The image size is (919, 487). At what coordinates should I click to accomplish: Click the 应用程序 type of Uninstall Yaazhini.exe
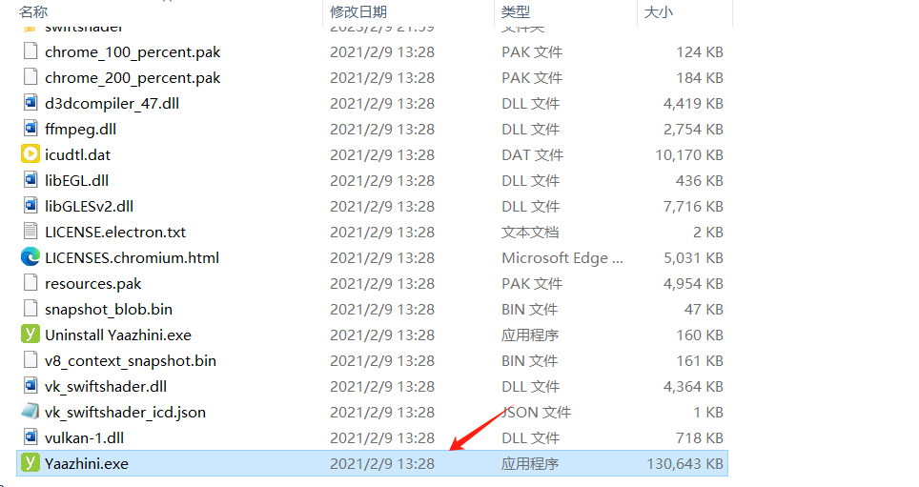tap(530, 335)
